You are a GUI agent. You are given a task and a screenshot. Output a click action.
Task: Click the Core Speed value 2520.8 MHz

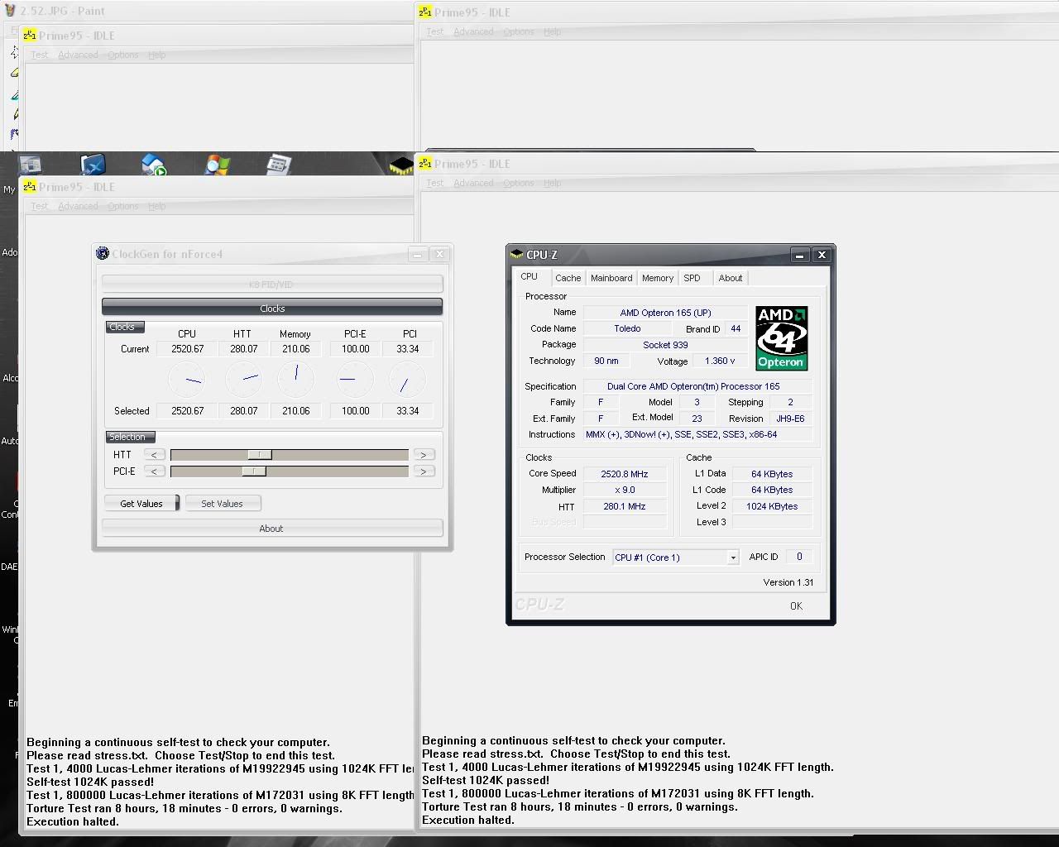click(625, 474)
